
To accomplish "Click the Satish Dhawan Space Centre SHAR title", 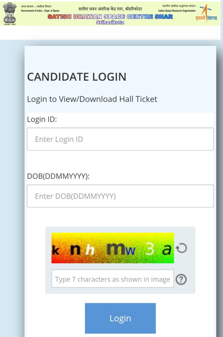I will point(110,17).
